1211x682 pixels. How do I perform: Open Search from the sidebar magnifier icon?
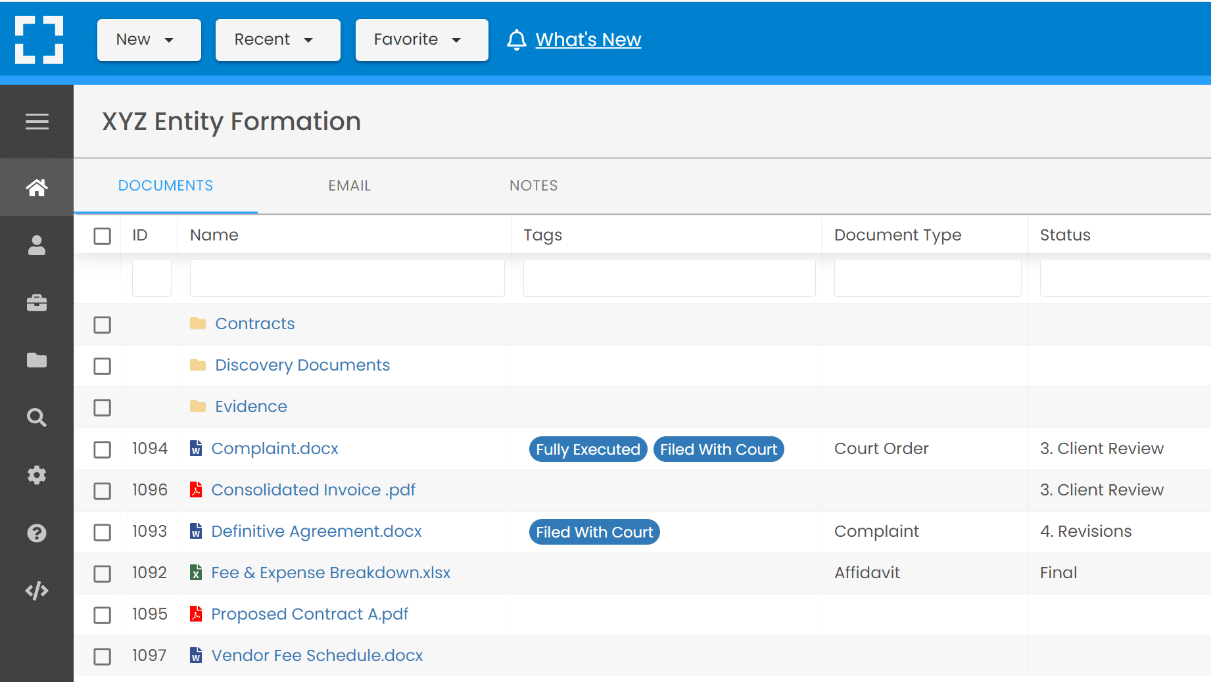36,417
